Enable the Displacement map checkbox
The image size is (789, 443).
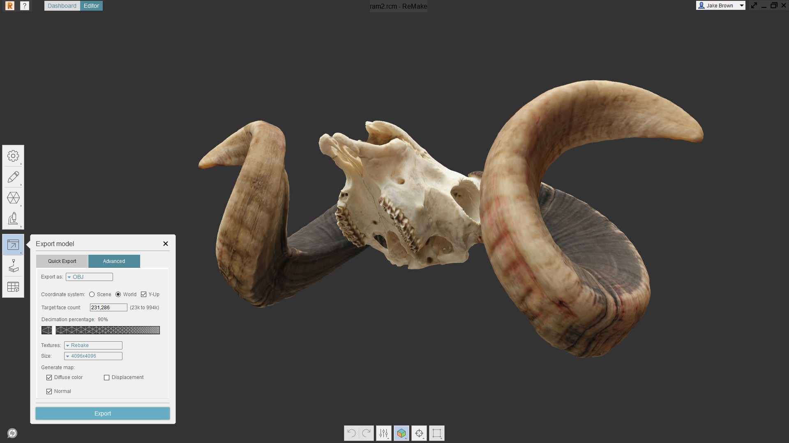[x=107, y=377]
